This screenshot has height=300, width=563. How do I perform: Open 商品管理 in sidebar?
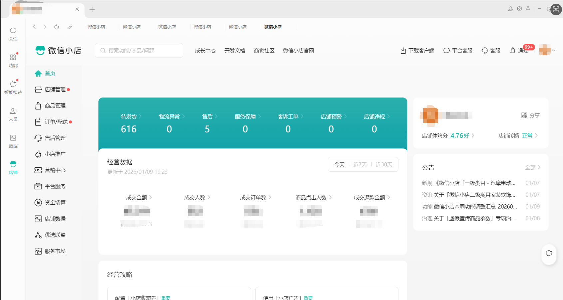click(50, 106)
